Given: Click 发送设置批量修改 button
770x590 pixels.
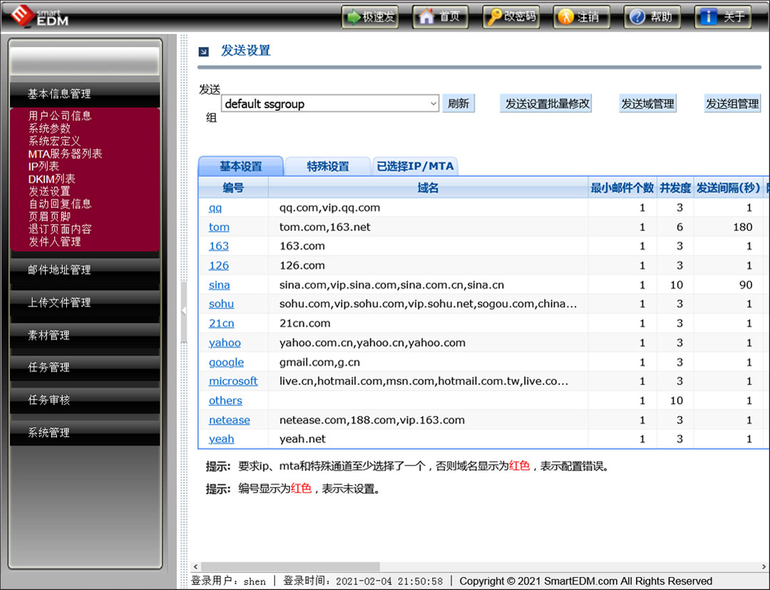Looking at the screenshot, I should 545,103.
